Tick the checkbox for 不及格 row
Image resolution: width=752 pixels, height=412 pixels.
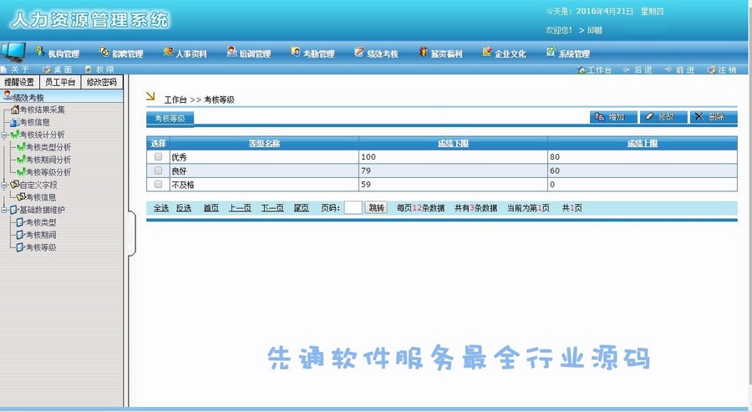pos(158,184)
